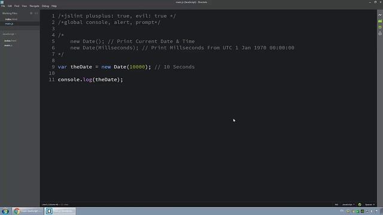Image resolution: width=383 pixels, height=215 pixels.
Task: Open index.html in project file tree
Action: click(10, 41)
